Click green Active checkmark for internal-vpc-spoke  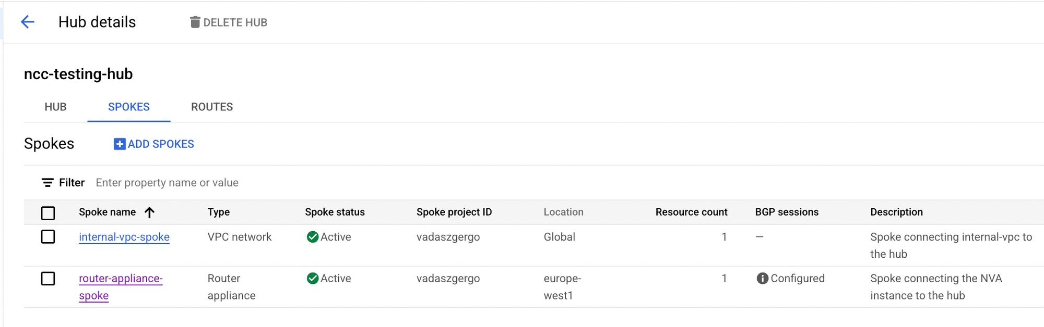click(x=313, y=237)
